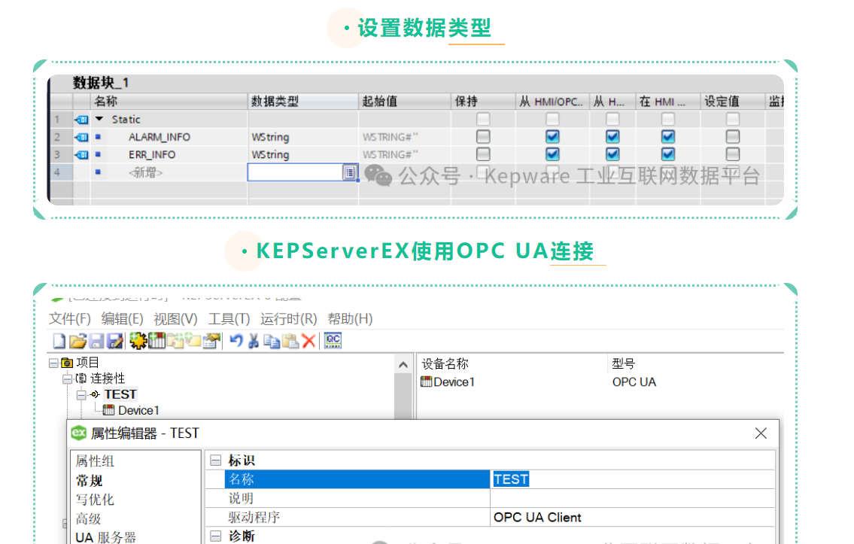Image resolution: width=854 pixels, height=544 pixels.
Task: Select the 写优化 property group
Action: coord(95,500)
